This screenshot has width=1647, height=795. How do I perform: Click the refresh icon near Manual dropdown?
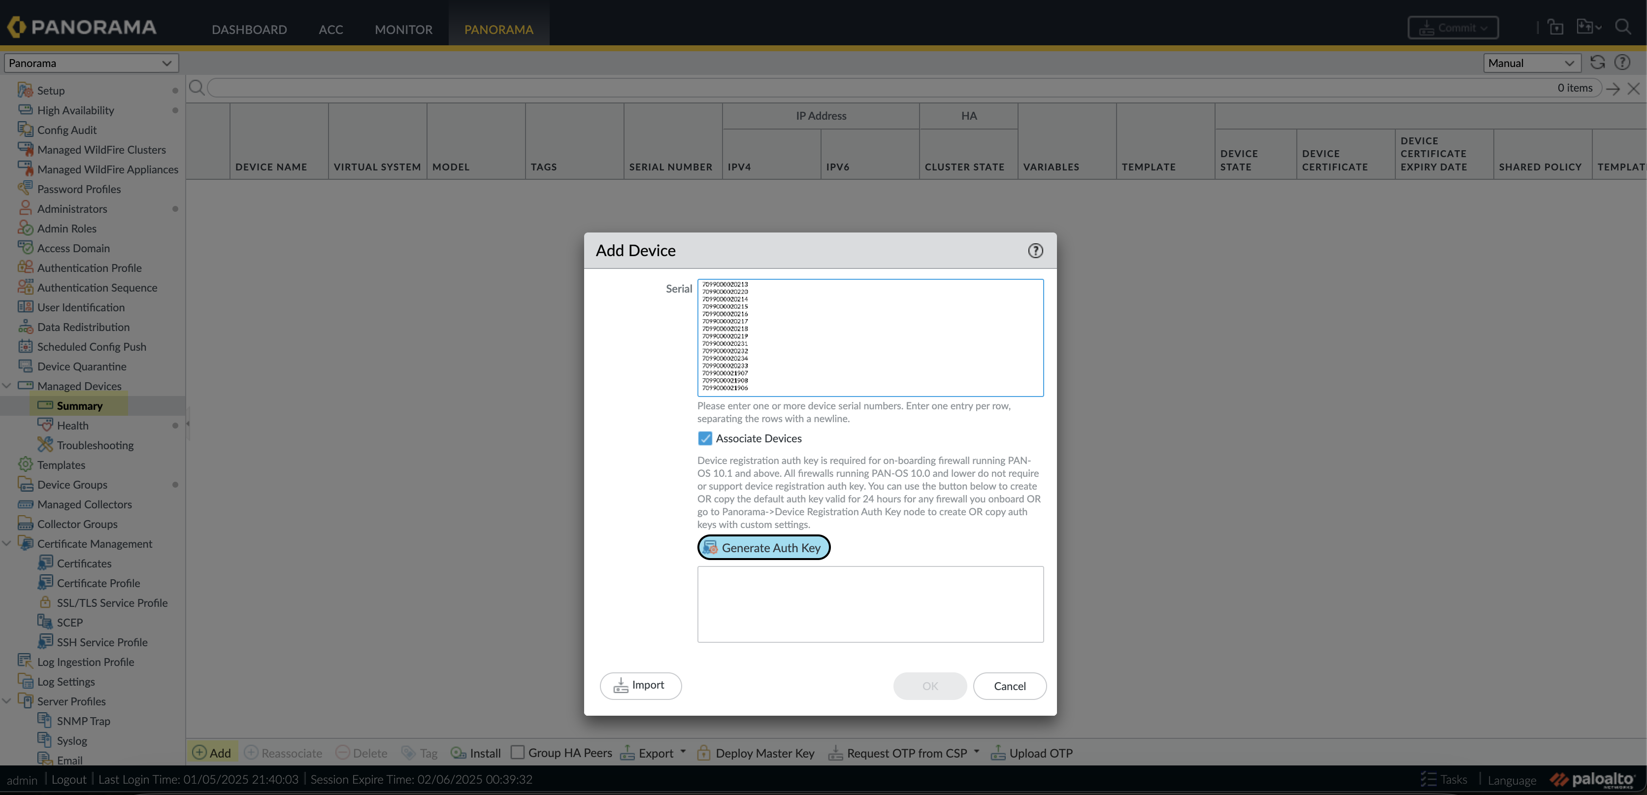[x=1597, y=63]
